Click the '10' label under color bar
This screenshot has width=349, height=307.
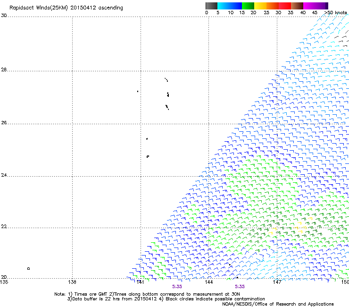[231, 13]
